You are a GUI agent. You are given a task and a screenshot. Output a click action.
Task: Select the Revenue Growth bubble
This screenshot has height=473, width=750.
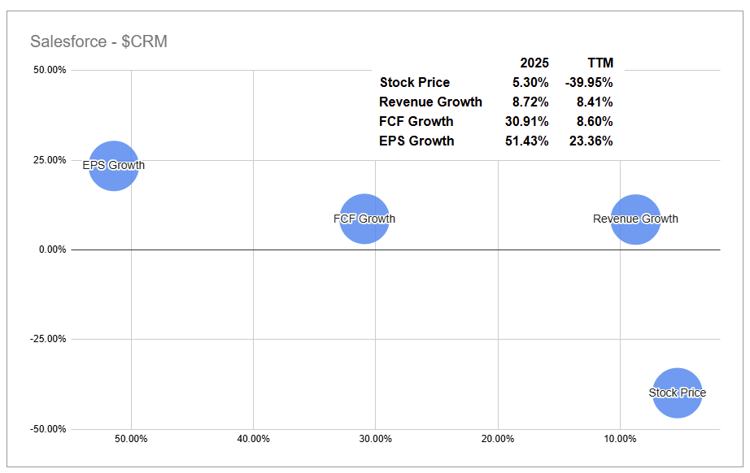tap(635, 219)
